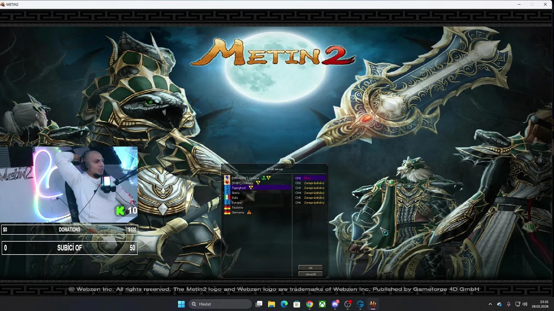
Task: Open the Xbox app from the taskbar
Action: [322, 304]
